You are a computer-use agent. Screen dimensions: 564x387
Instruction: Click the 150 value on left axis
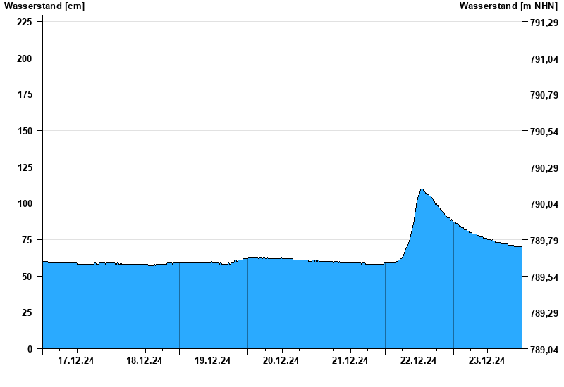25,131
